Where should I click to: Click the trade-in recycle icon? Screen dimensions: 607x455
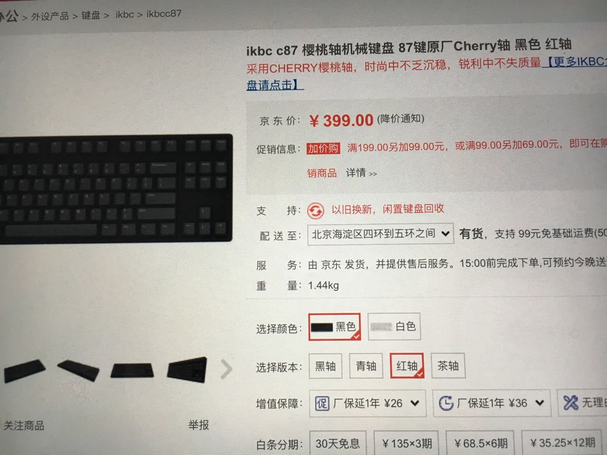pyautogui.click(x=316, y=210)
